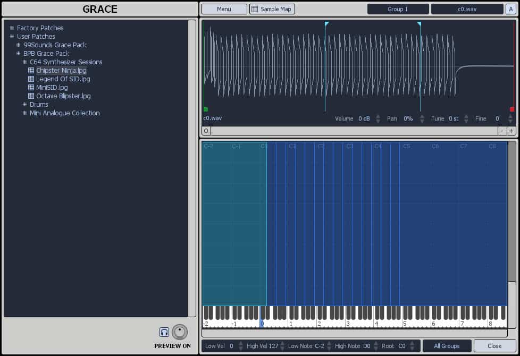Adjust the Volume dB stepper arrows
The height and width of the screenshot is (356, 520).
click(378, 118)
